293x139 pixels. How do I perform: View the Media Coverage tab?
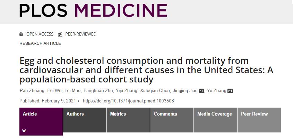pos(215,114)
